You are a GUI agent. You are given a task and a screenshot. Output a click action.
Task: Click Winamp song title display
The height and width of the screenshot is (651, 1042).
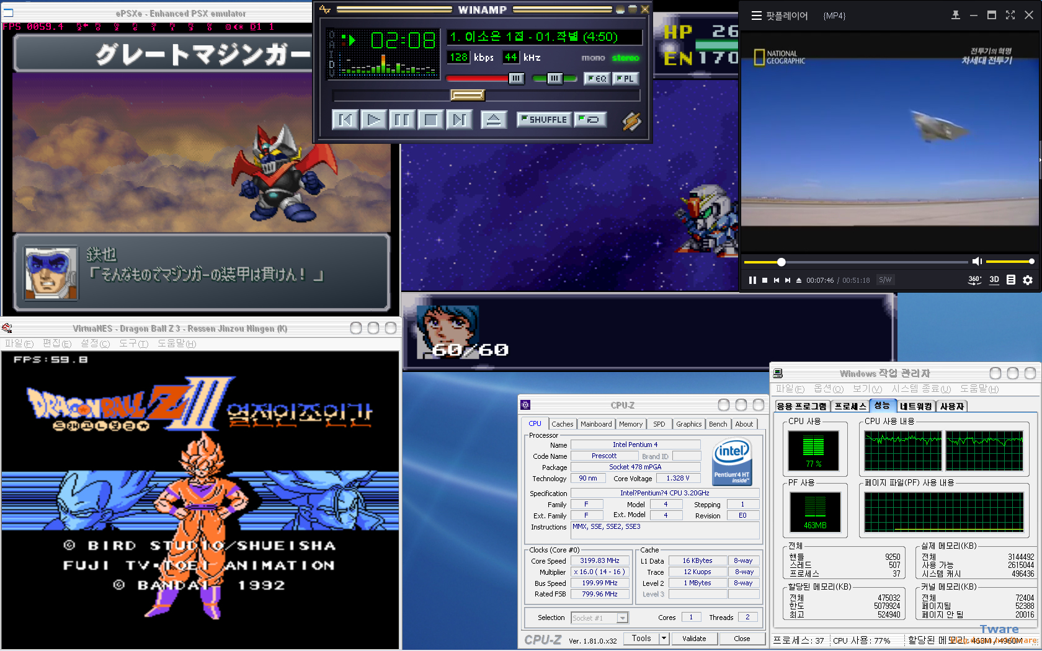coord(543,37)
